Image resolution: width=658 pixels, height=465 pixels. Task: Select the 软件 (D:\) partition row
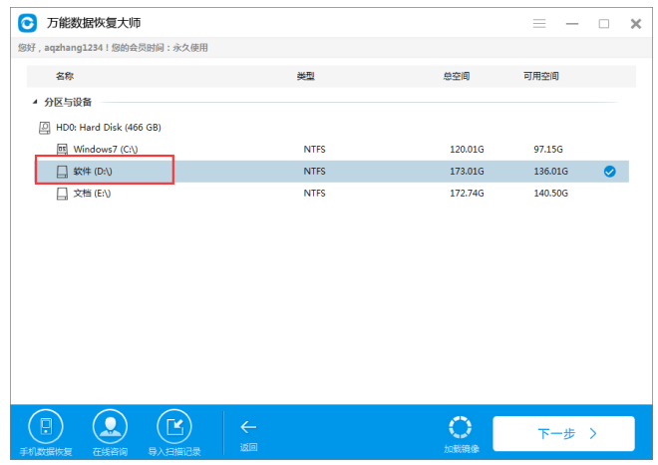(x=332, y=172)
